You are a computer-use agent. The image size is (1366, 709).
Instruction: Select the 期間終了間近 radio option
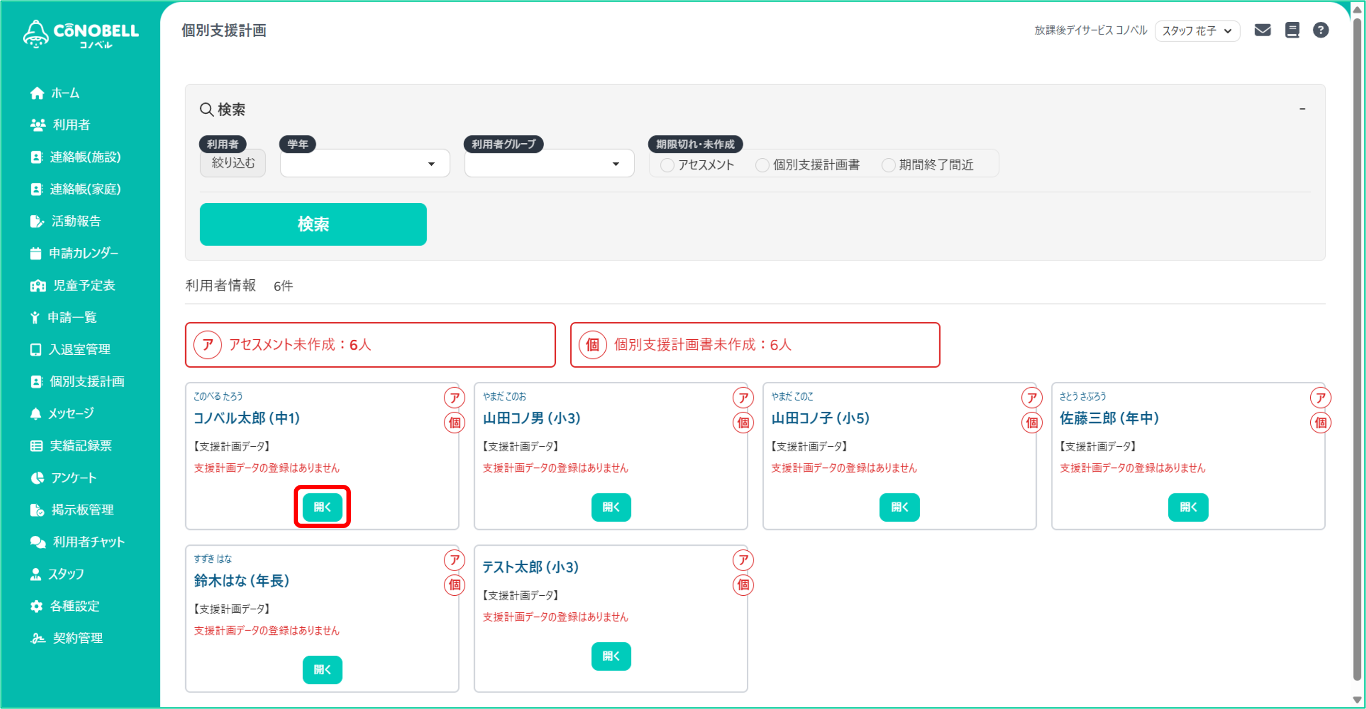[x=888, y=165]
